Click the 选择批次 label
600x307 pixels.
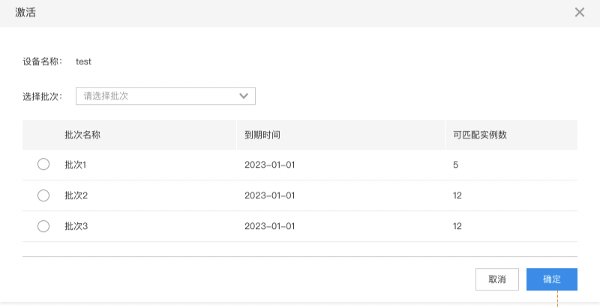point(42,97)
